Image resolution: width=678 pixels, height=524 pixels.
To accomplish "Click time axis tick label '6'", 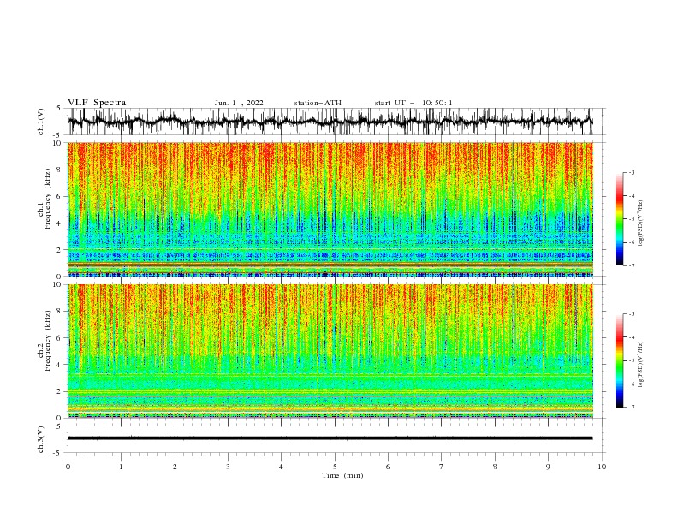I will (388, 467).
